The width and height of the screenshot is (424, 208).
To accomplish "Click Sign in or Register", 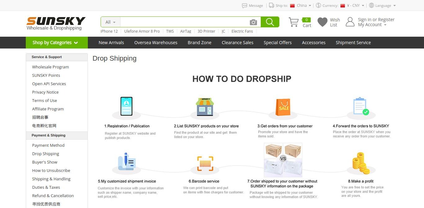I will click(376, 20).
